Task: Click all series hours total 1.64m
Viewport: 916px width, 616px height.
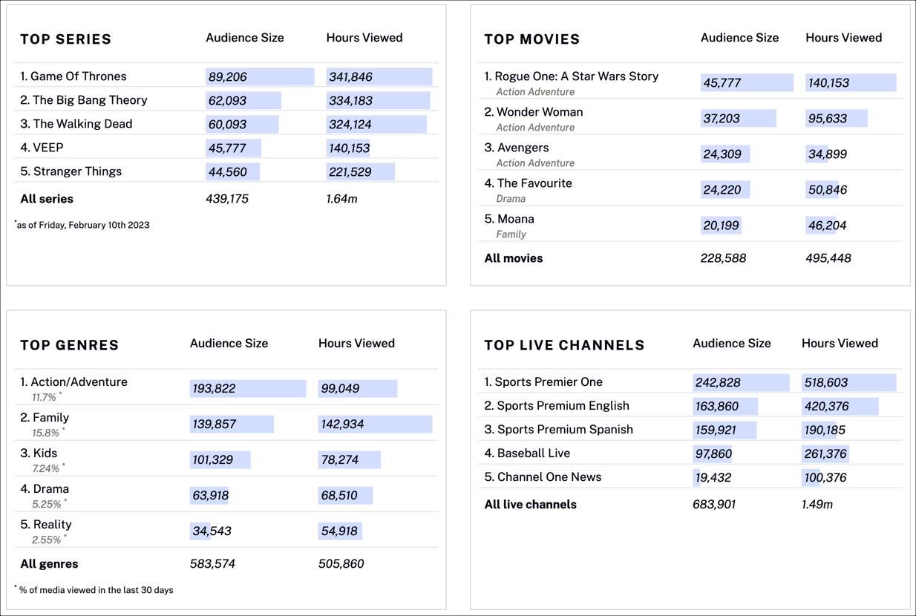Action: click(x=341, y=199)
